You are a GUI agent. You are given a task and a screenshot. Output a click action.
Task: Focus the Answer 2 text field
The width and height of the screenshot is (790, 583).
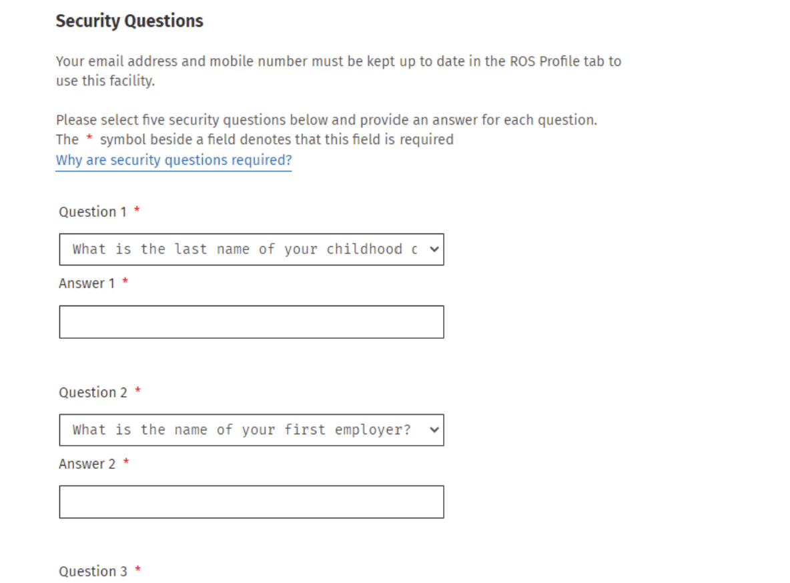click(251, 502)
